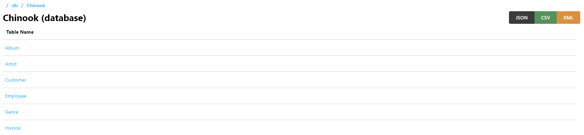This screenshot has width=584, height=135.
Task: Export the table list as JSON
Action: pyautogui.click(x=522, y=18)
